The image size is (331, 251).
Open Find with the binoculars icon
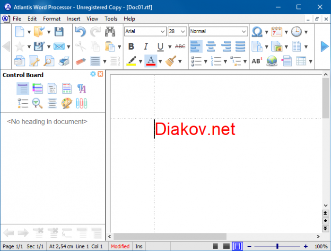point(110,32)
